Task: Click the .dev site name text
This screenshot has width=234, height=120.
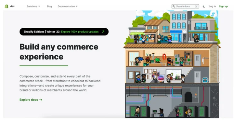Action: (x=12, y=6)
